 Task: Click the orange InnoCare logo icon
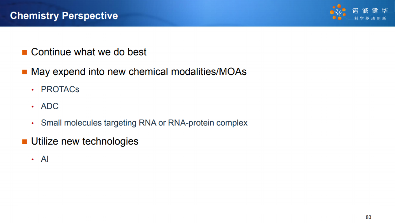pos(338,12)
